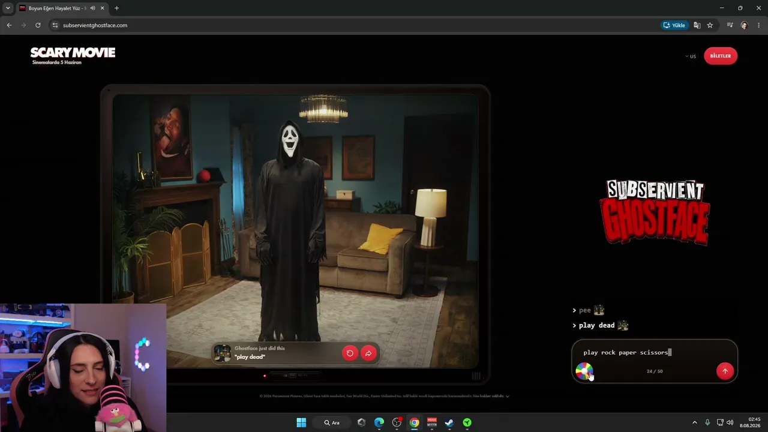This screenshot has height=432, width=768.
Task: Open the green arrow app on the taskbar
Action: tap(467, 422)
